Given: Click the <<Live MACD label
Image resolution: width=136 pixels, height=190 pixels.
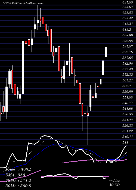Looking at the screenshot, I should (x=115, y=183).
